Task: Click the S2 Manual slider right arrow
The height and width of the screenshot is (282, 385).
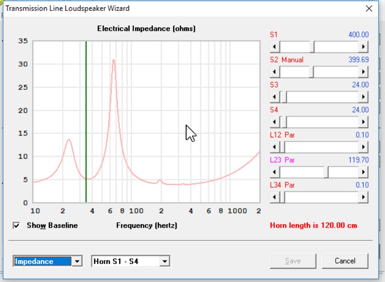Action: (x=364, y=72)
